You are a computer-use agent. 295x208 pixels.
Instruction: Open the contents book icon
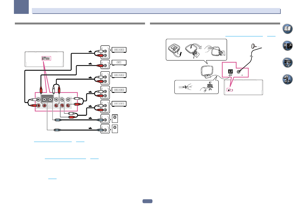[287, 29]
